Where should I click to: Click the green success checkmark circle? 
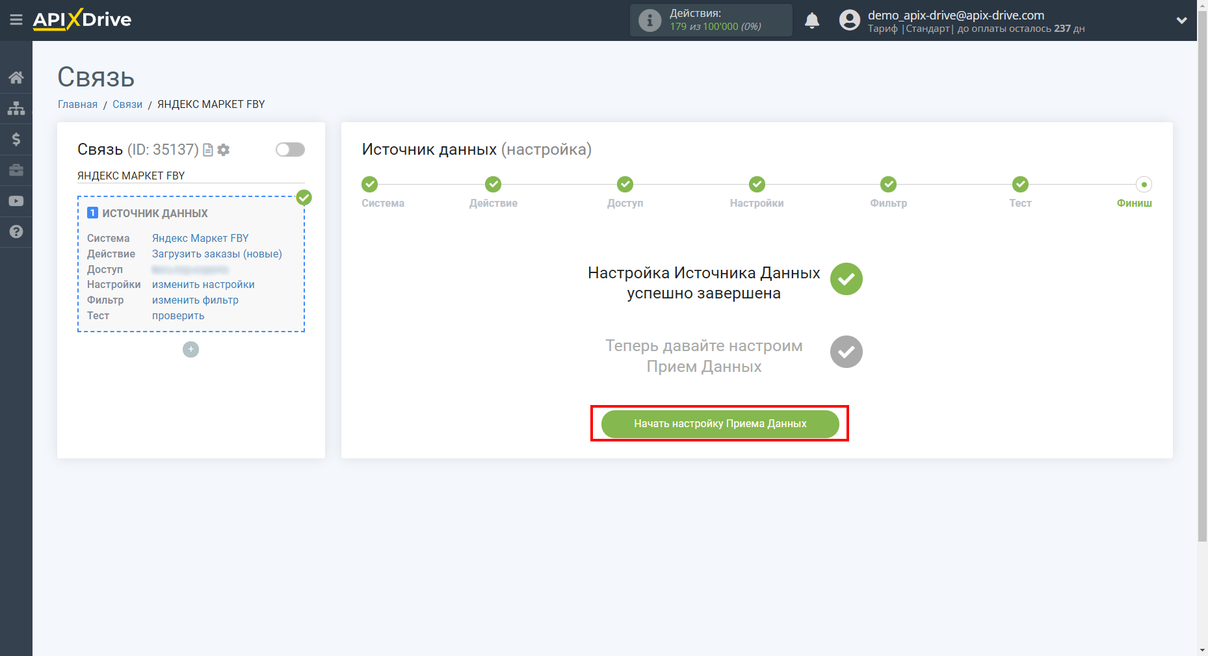coord(847,279)
